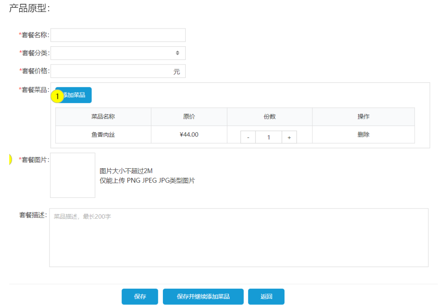Click the 仅能上传 PNG JPEG JPG类型图片 text
Screen dimensions: 447x306
(x=147, y=181)
